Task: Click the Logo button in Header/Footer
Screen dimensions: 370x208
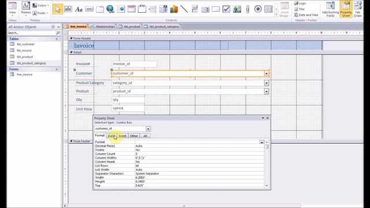Action: point(300,3)
